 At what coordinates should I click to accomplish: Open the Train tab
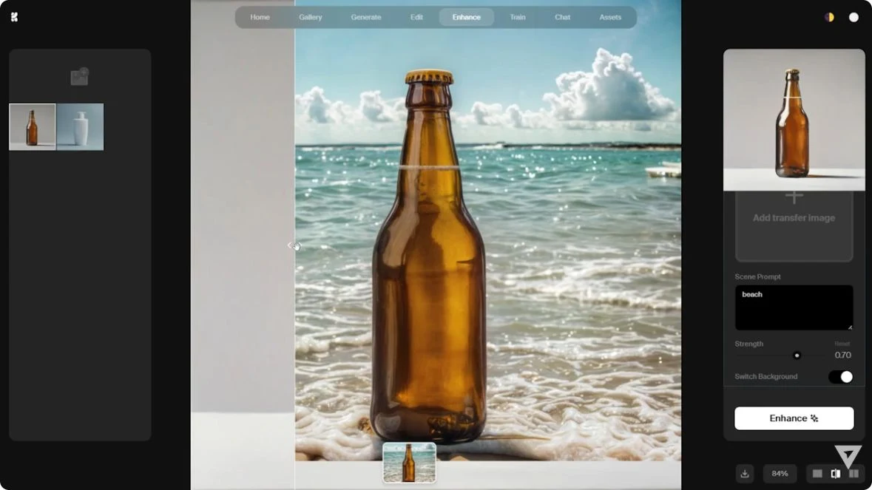pos(518,17)
